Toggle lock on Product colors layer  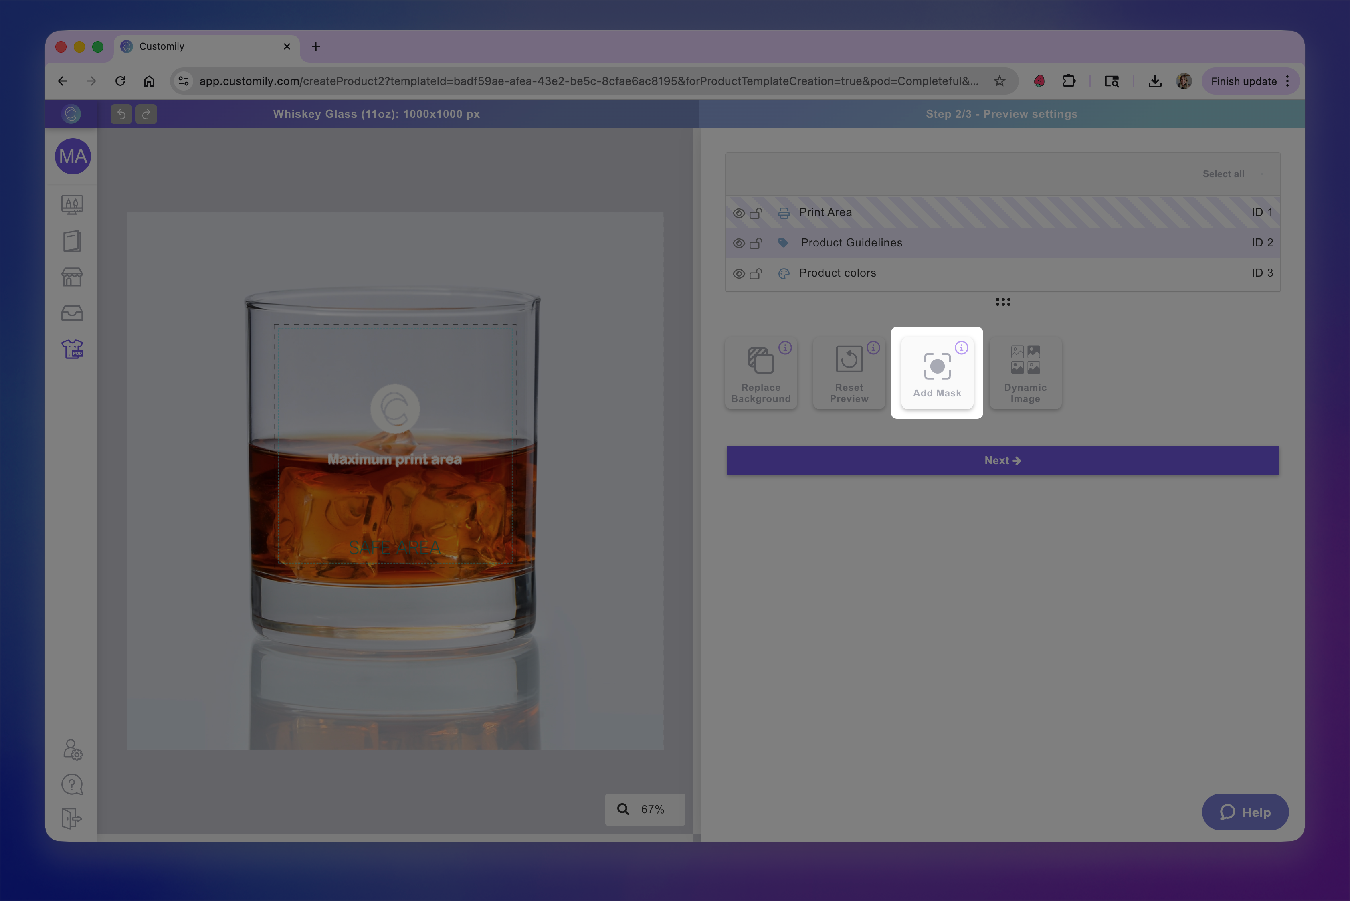[756, 273]
